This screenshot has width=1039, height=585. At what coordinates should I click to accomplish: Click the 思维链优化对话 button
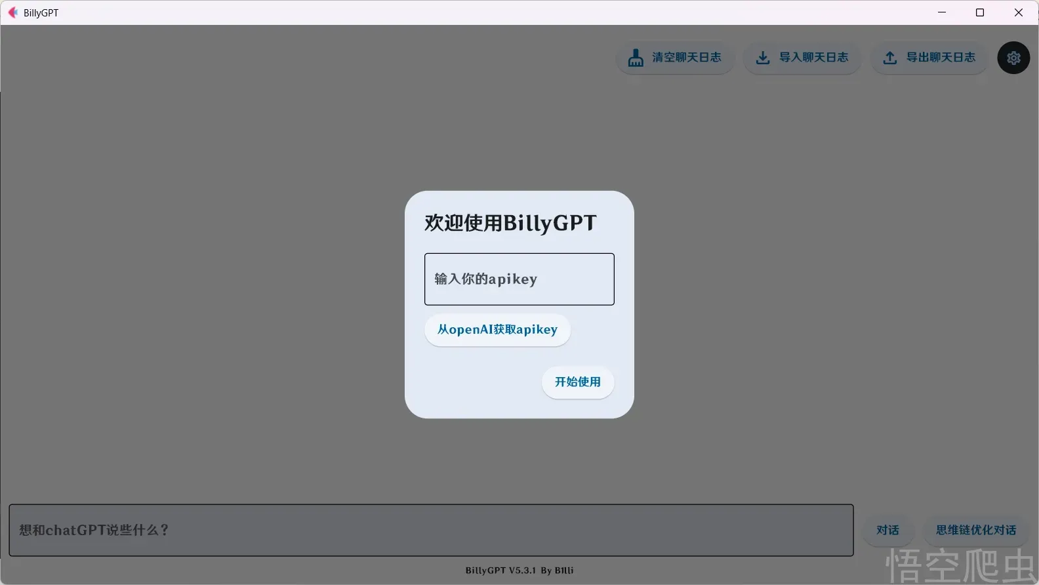pos(976,530)
